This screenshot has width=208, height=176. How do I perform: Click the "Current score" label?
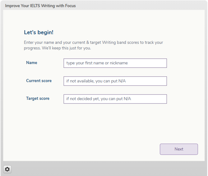point(39,81)
